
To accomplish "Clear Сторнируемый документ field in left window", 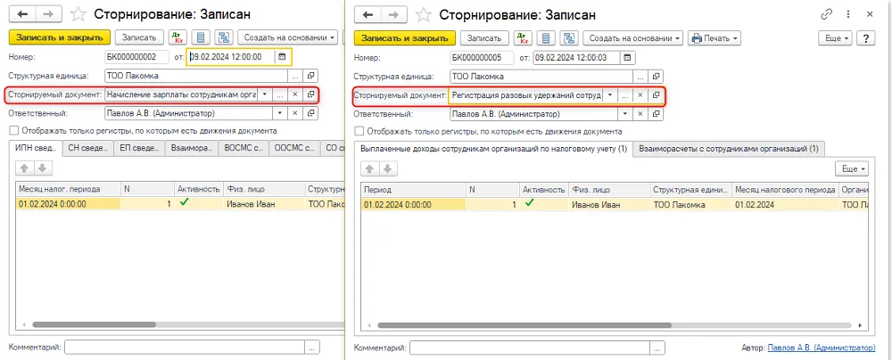I will pyautogui.click(x=294, y=95).
